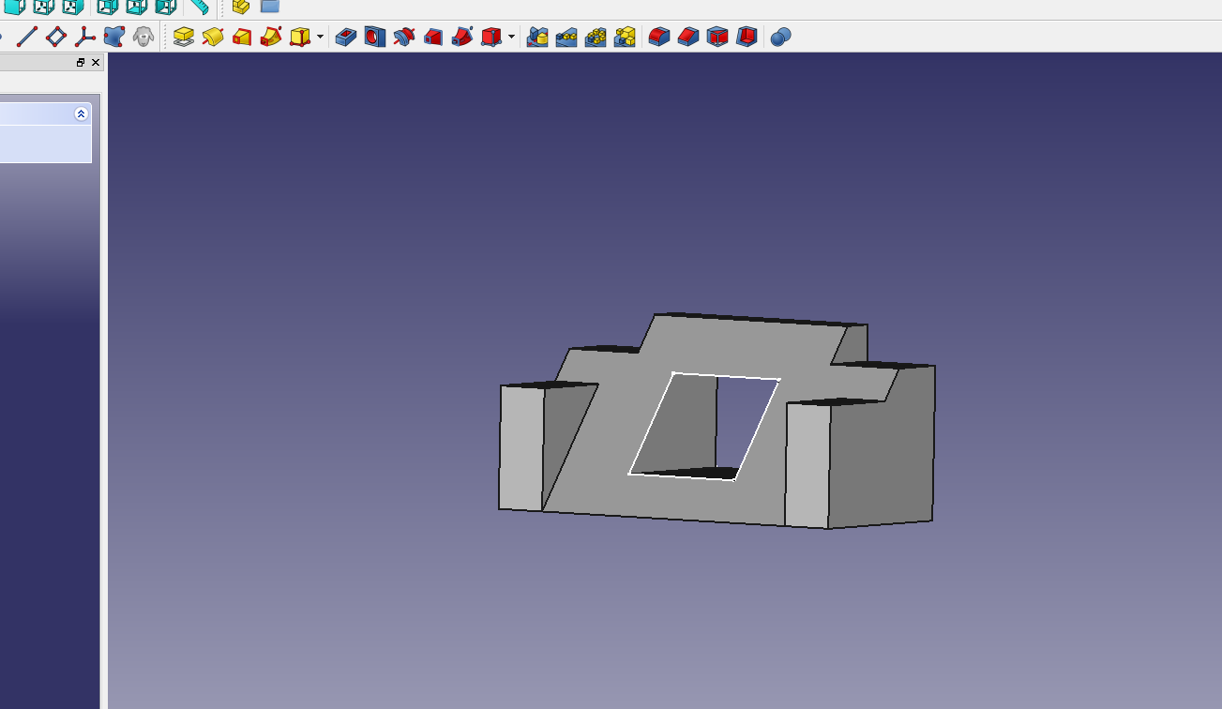Apply the Mirrored feature tool
The image size is (1222, 709).
[537, 38]
